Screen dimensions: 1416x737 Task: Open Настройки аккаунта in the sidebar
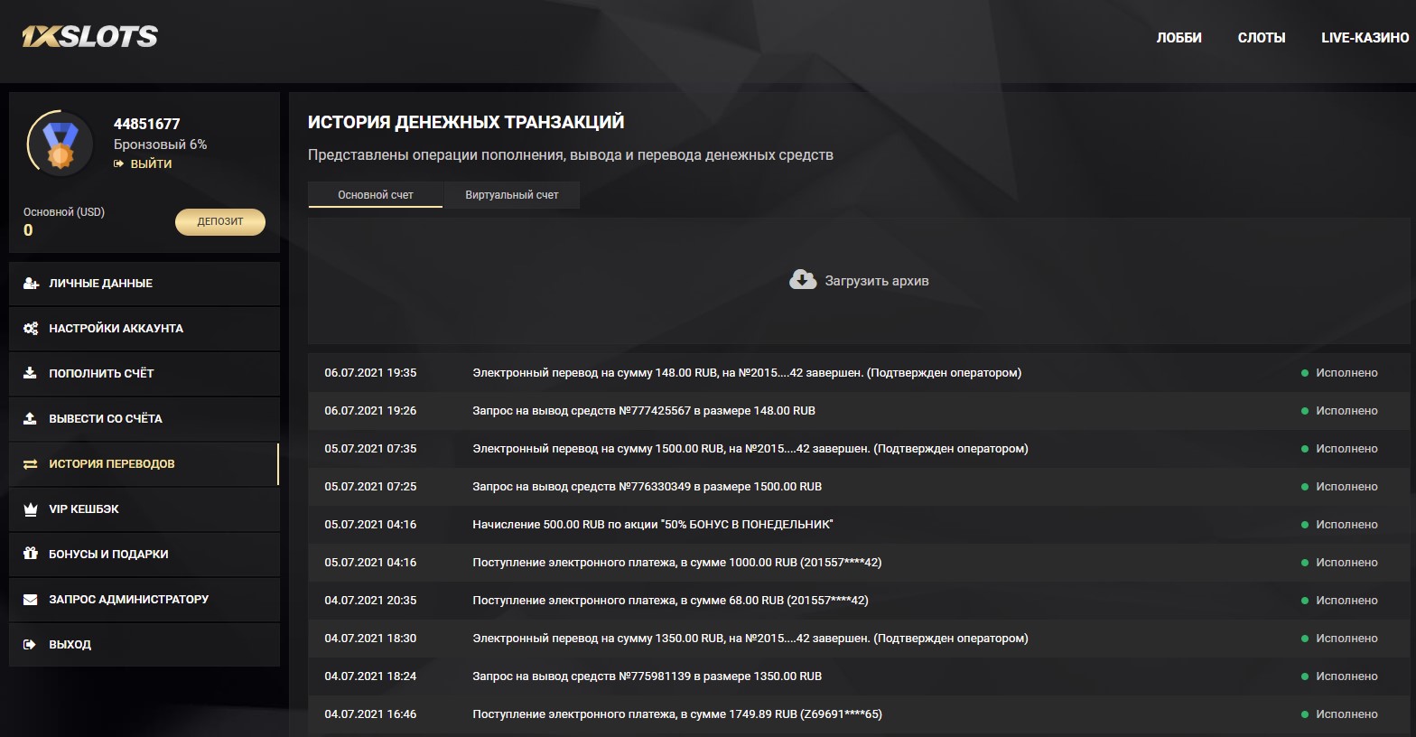tap(144, 328)
